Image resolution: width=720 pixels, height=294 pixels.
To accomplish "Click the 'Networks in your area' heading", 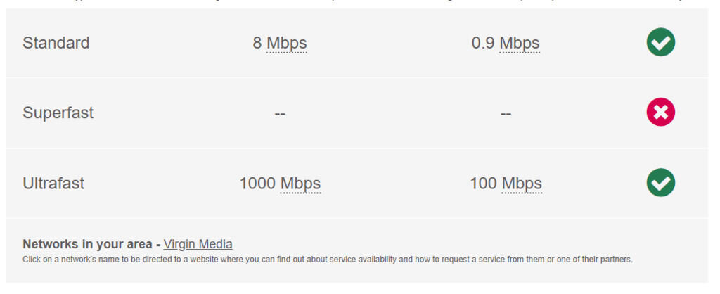I will point(87,244).
